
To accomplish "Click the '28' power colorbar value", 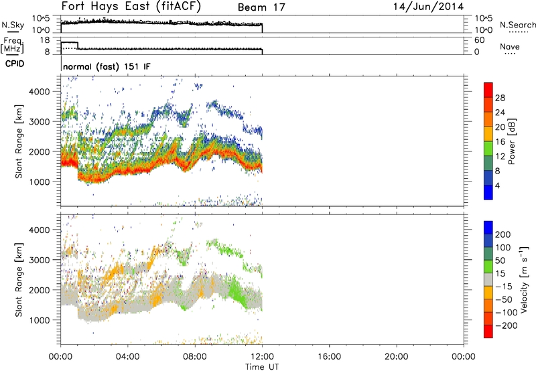I will click(x=500, y=98).
